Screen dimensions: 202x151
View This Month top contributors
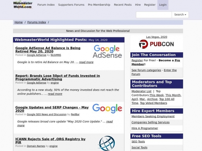(x=173, y=95)
